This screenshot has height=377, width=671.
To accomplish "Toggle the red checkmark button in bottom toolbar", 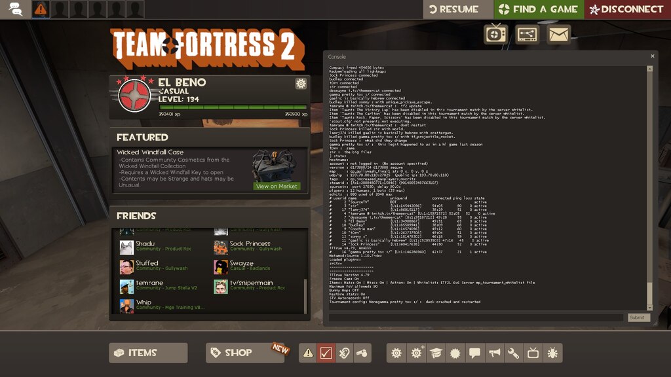I will 326,353.
